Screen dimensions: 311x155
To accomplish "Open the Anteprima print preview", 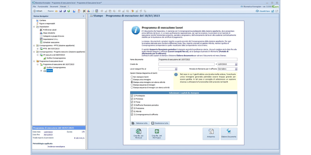I will click(x=211, y=134).
